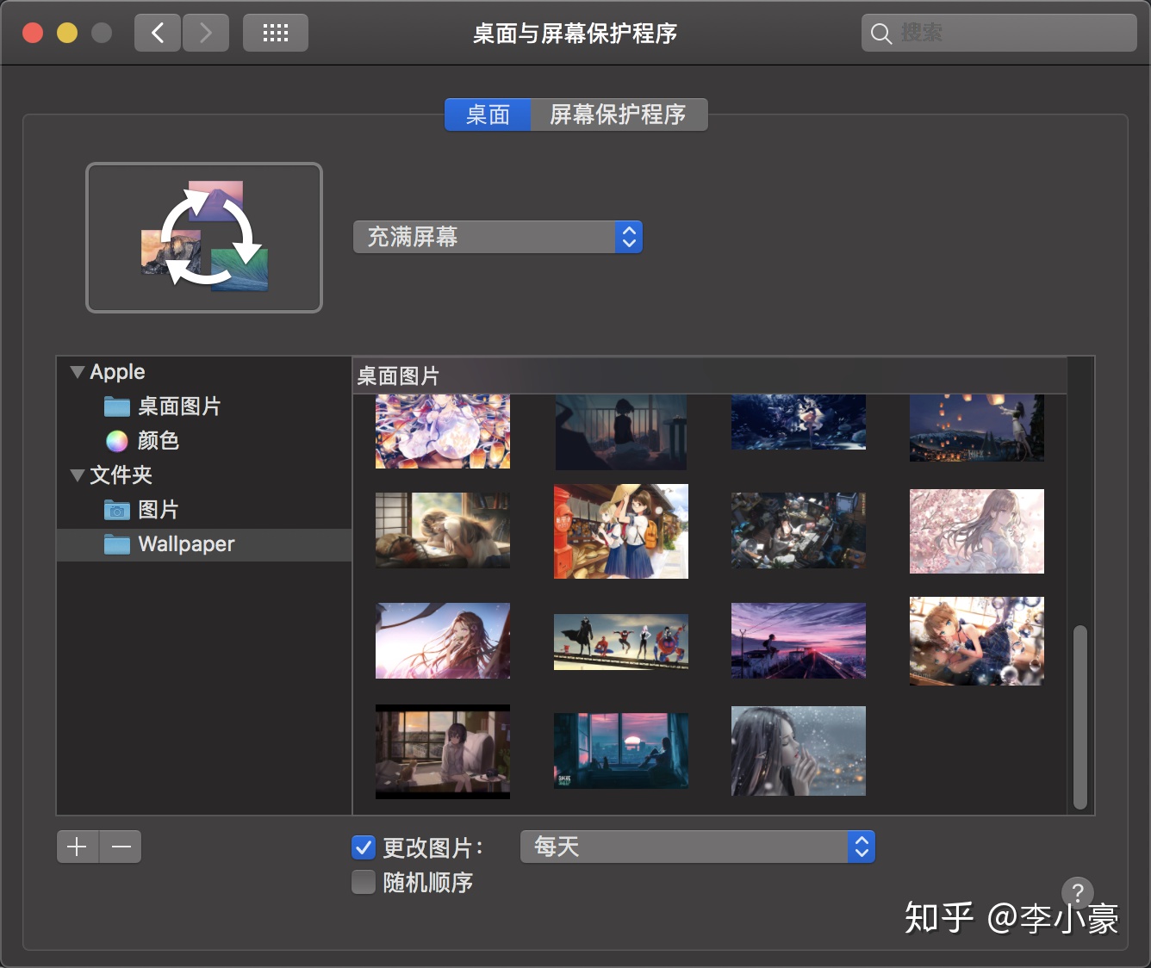Remove folder with the minus button
Image resolution: width=1151 pixels, height=968 pixels.
(121, 847)
